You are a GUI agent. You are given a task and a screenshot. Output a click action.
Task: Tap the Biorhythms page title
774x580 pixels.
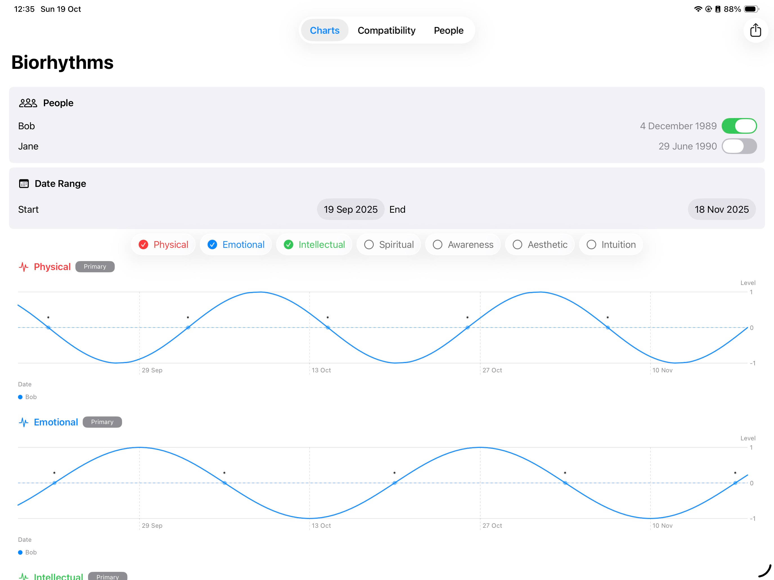pyautogui.click(x=62, y=62)
